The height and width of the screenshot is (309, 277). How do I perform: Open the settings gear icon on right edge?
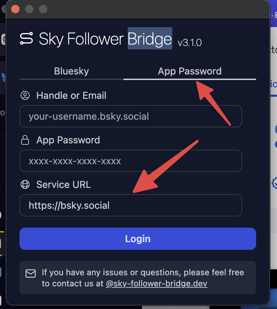[x=275, y=183]
